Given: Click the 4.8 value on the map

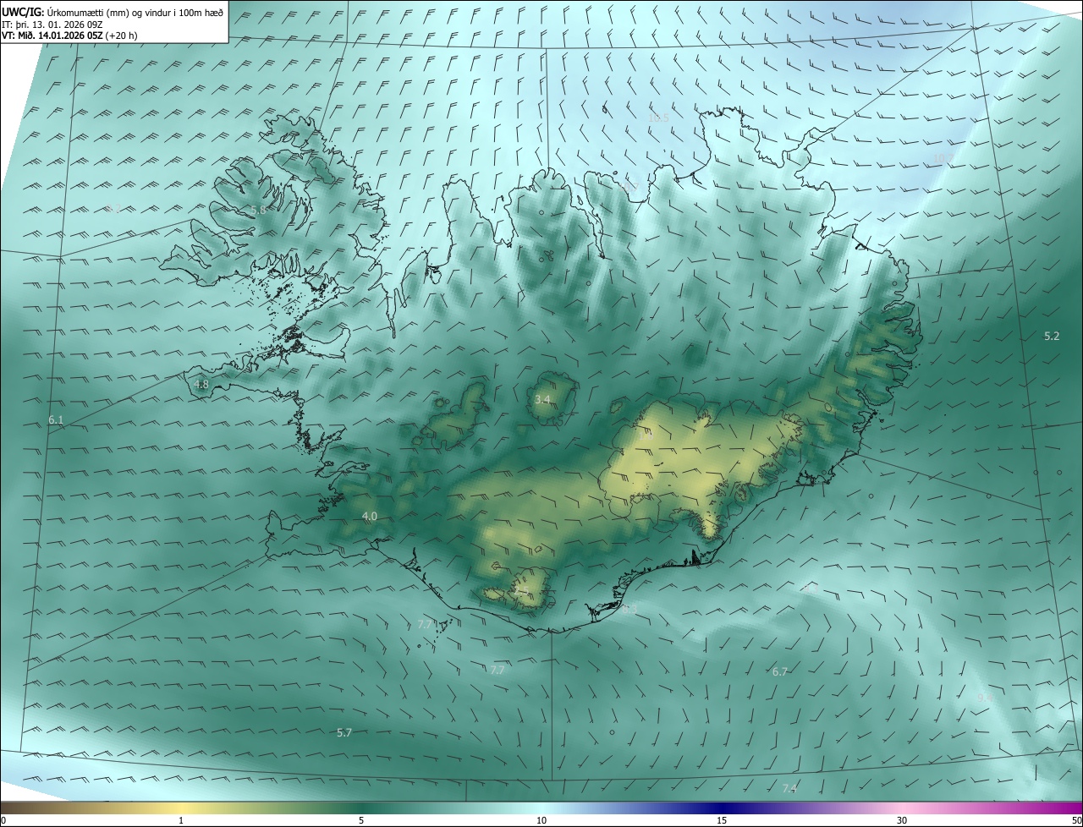Looking at the screenshot, I should coord(201,384).
